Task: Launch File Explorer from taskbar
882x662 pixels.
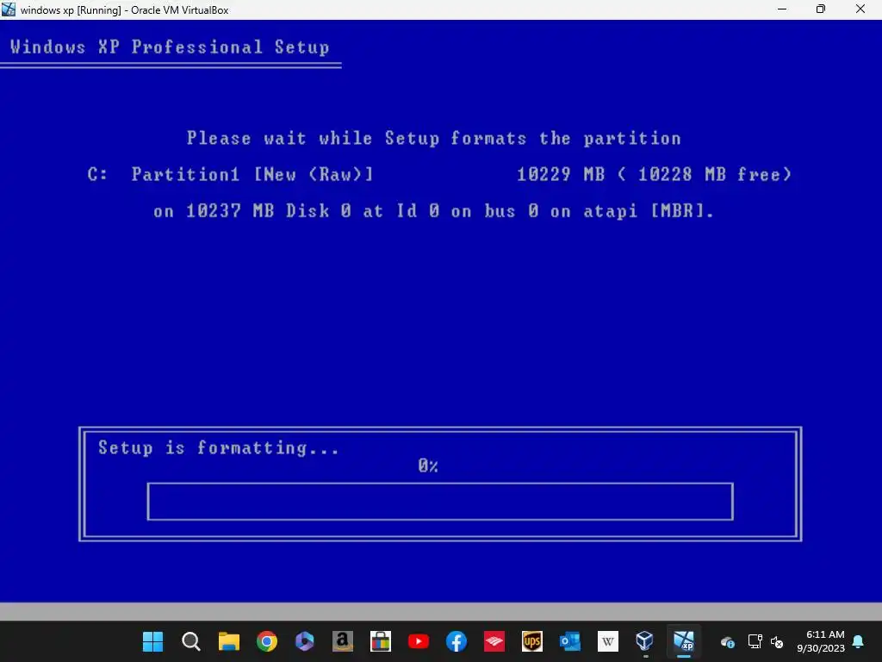Action: pos(229,641)
